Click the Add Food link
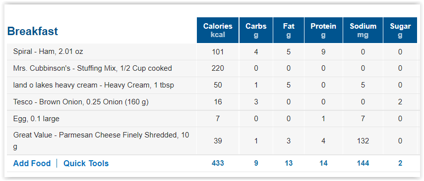The height and width of the screenshot is (181, 424). [32, 164]
